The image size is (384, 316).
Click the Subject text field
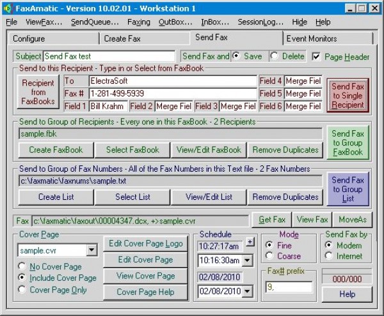pyautogui.click(x=109, y=56)
